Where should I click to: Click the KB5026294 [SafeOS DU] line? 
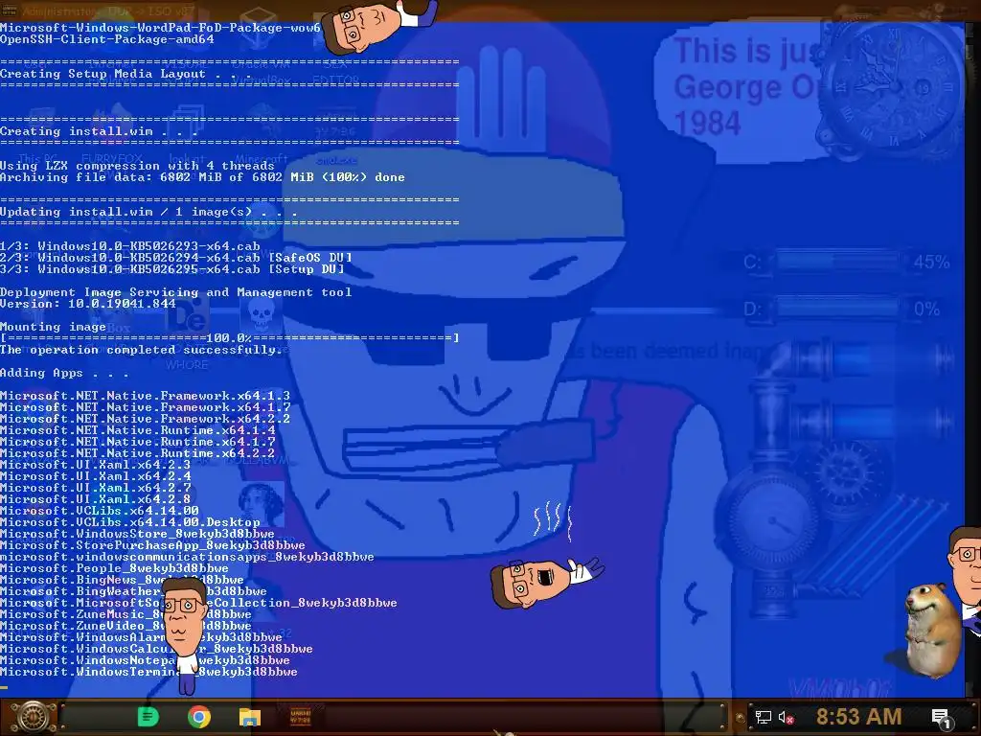(x=176, y=258)
